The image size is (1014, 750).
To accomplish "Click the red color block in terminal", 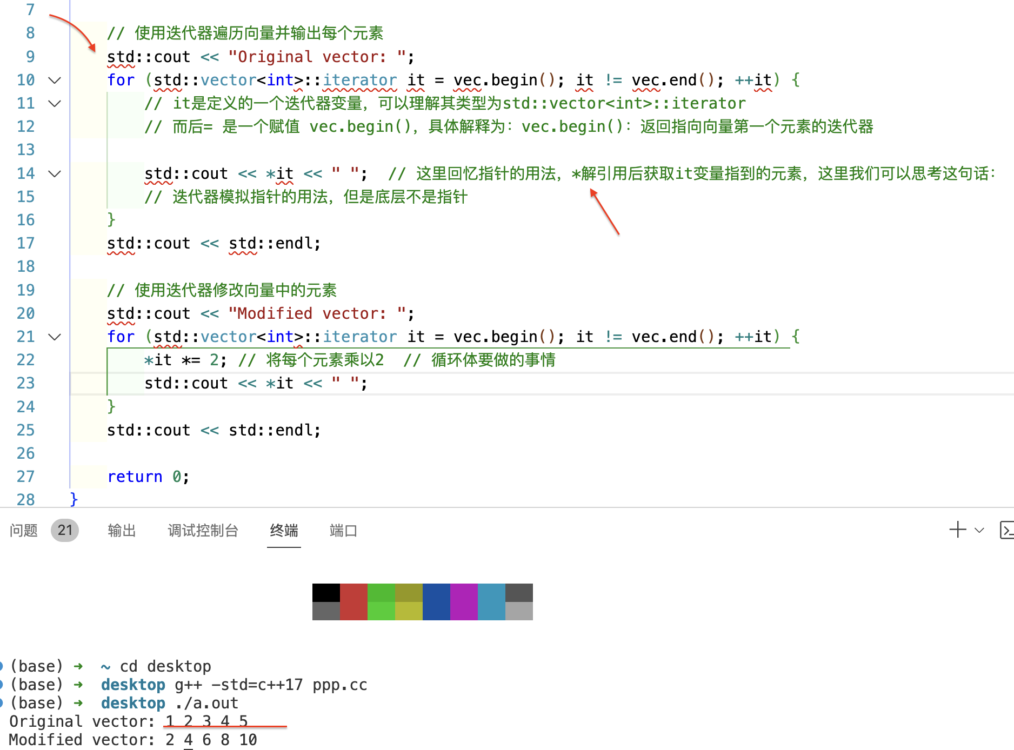I will (x=353, y=602).
